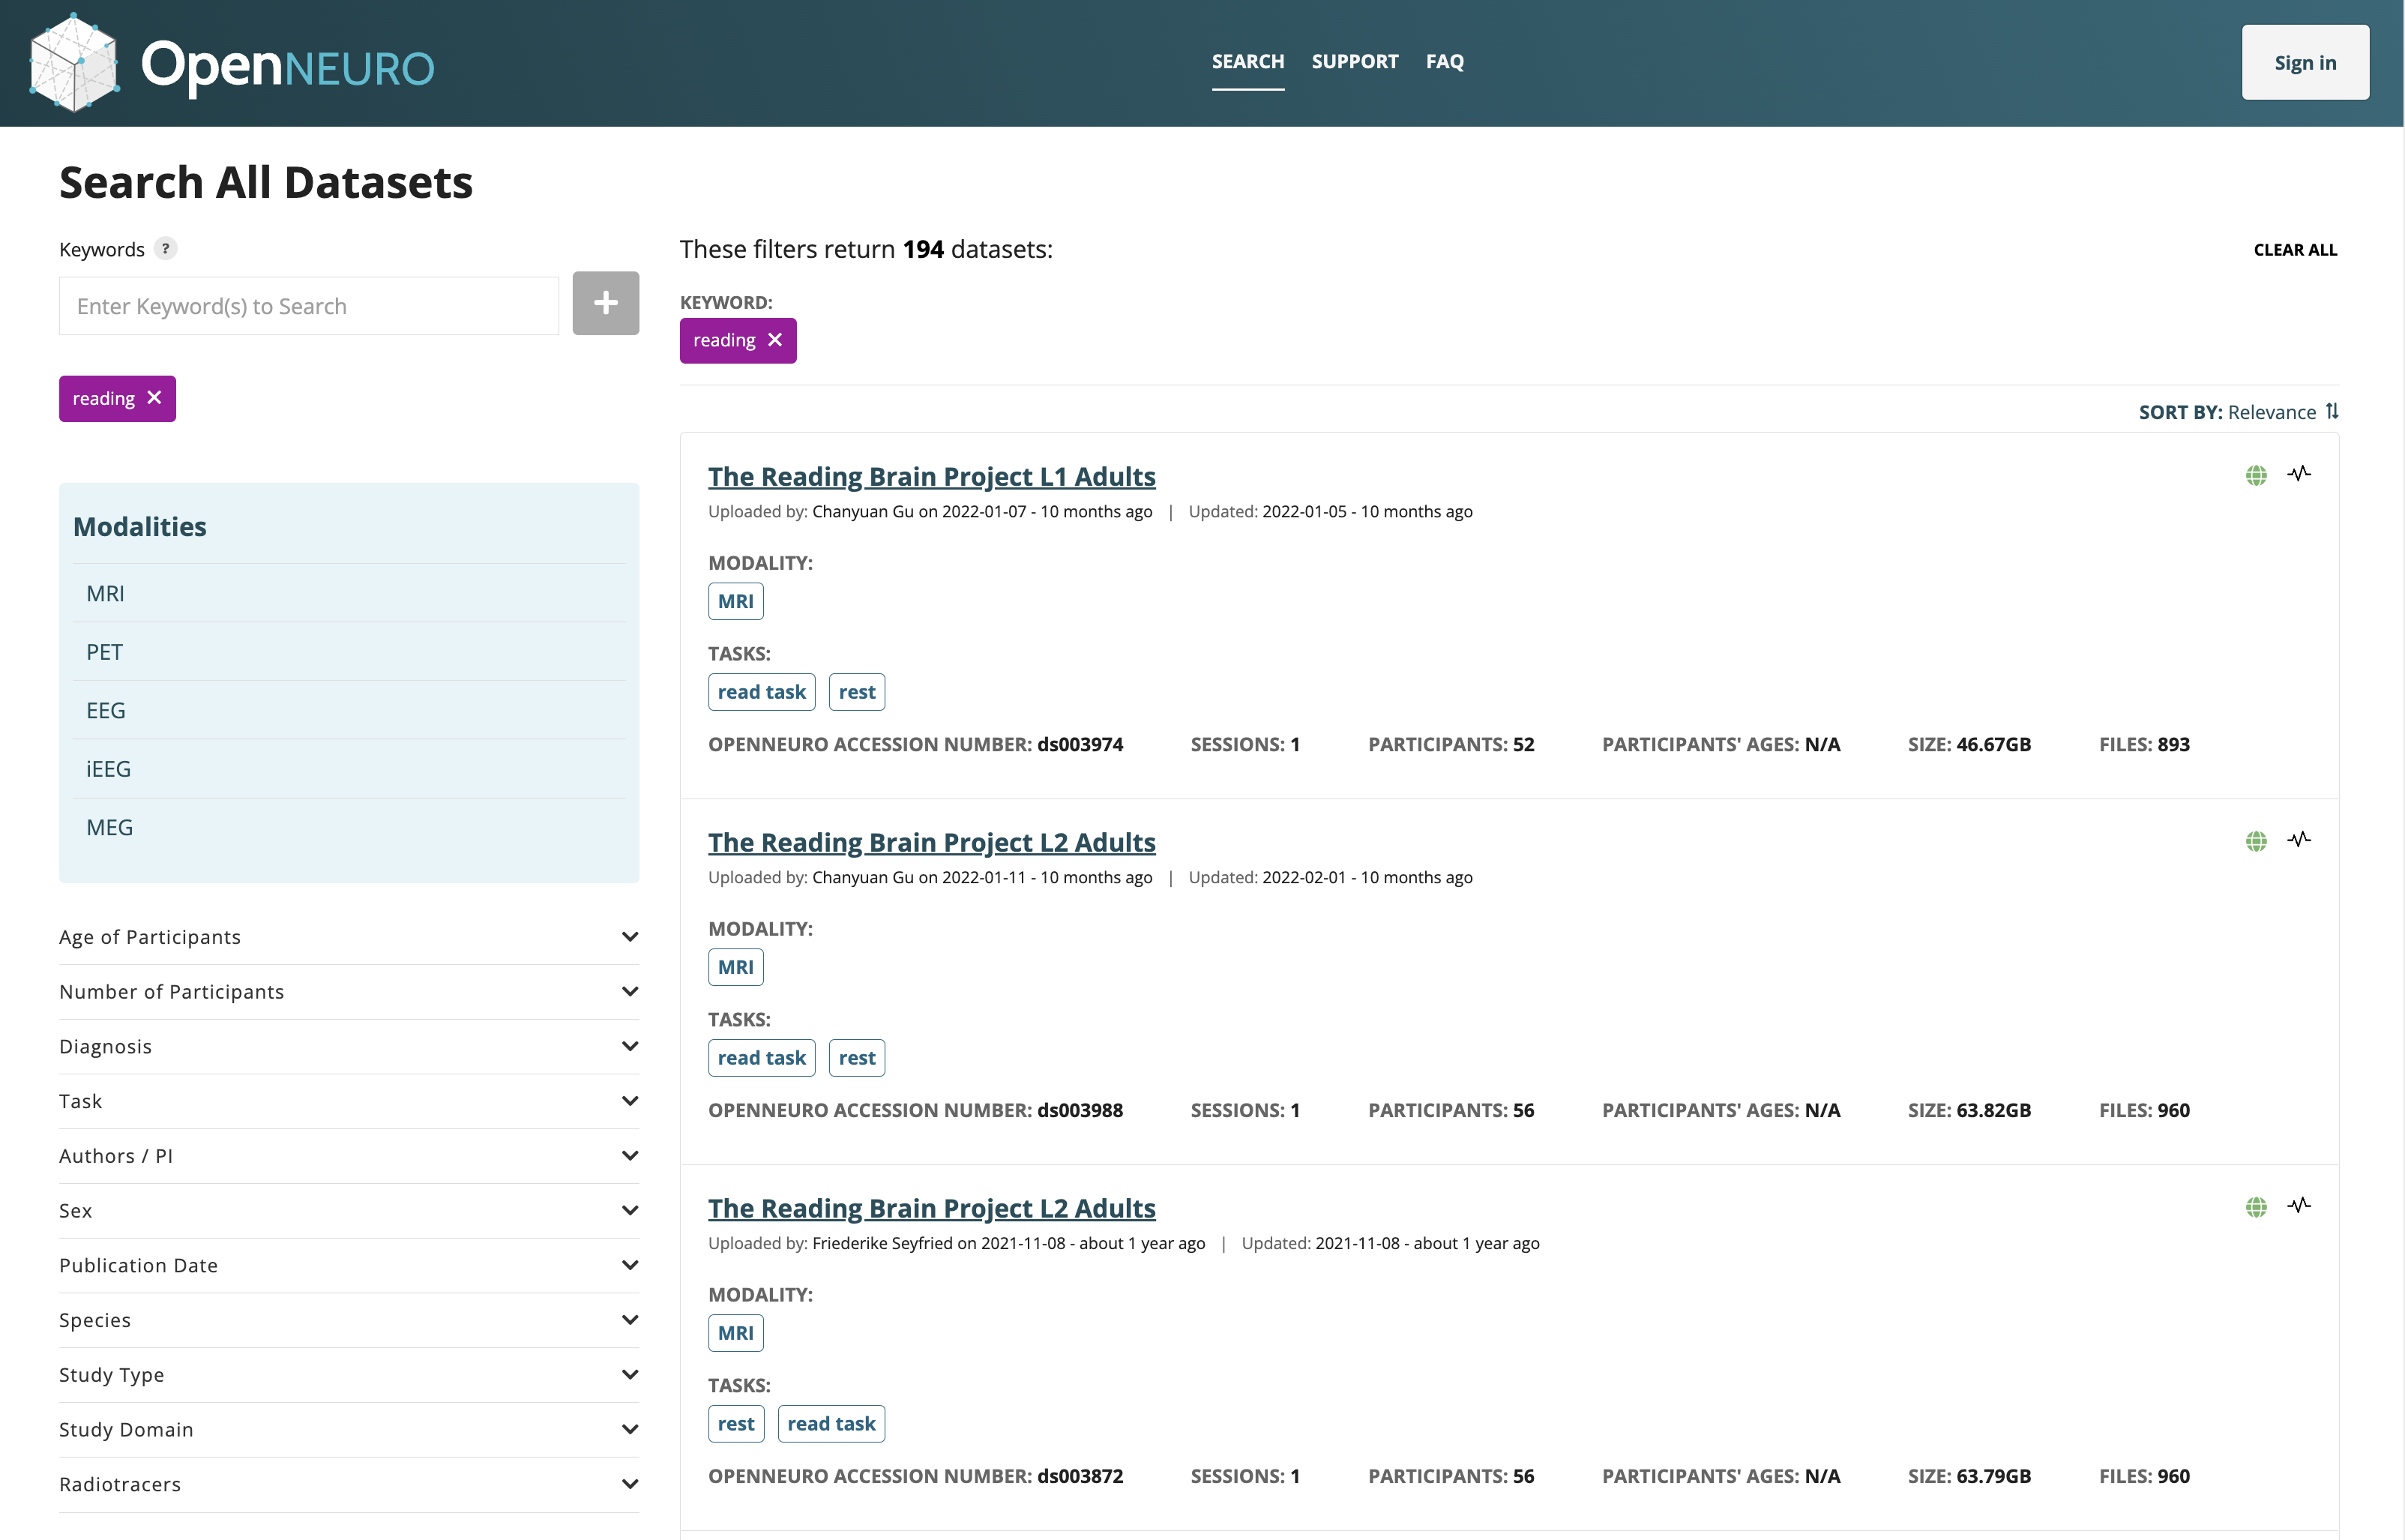The width and height of the screenshot is (2405, 1540).
Task: Toggle the sort order arrows icon
Action: click(x=2332, y=411)
